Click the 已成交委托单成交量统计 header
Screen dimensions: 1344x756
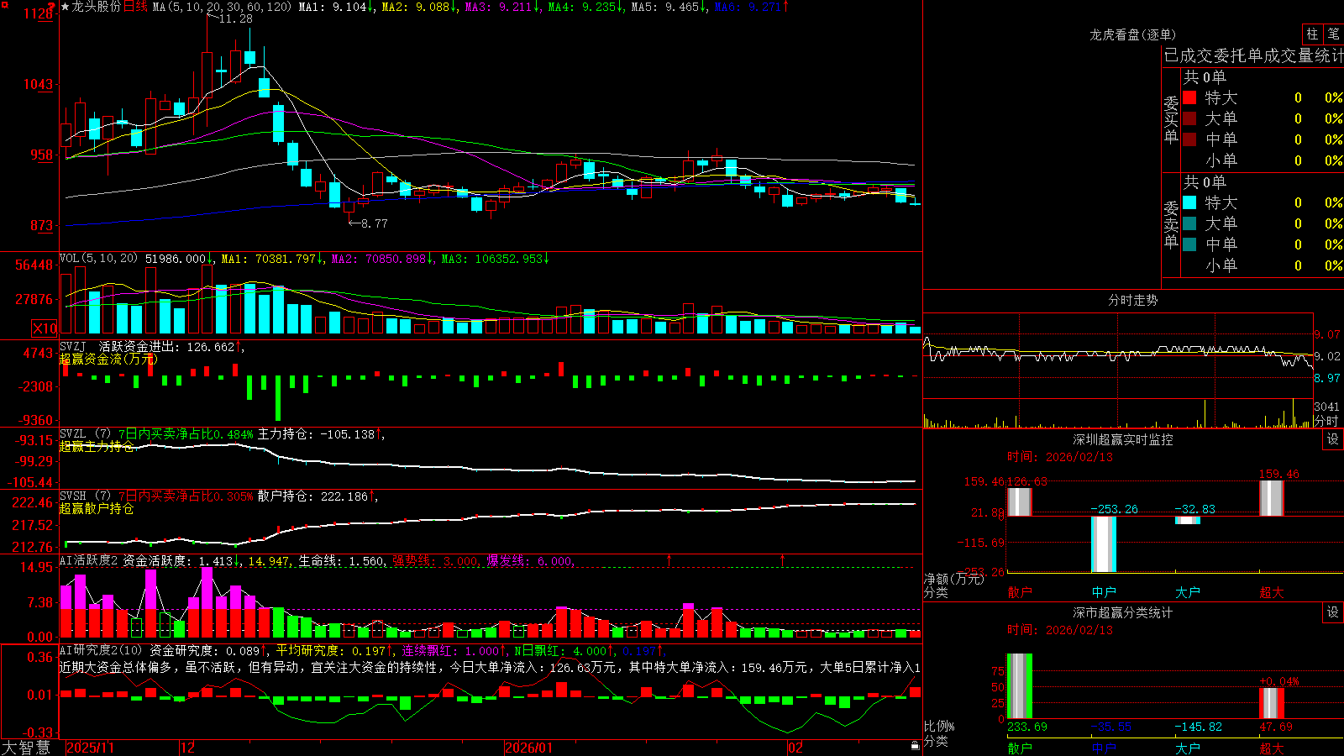(1253, 55)
